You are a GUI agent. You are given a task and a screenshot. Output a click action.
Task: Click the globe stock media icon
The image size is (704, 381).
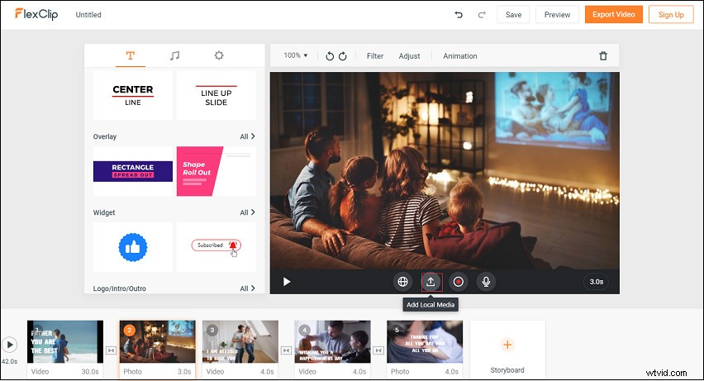click(x=402, y=282)
